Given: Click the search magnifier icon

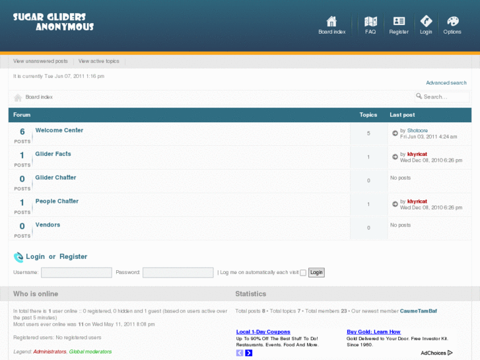Looking at the screenshot, I should pyautogui.click(x=419, y=96).
